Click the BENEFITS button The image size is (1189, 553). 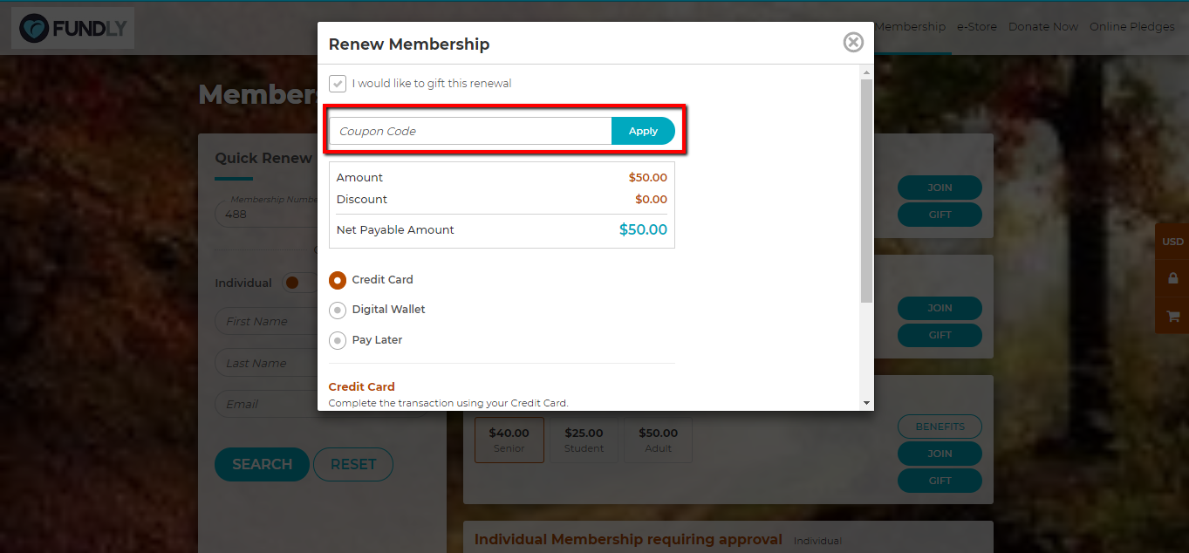coord(940,427)
